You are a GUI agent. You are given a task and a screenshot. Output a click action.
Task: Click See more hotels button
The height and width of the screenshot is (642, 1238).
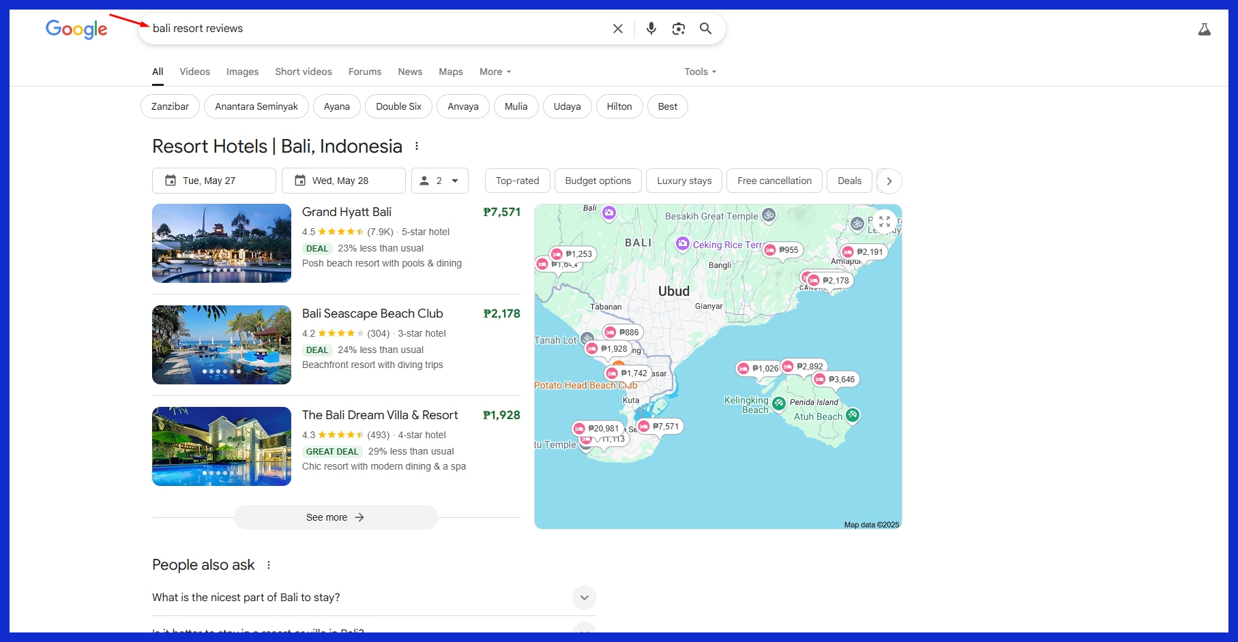tap(336, 517)
